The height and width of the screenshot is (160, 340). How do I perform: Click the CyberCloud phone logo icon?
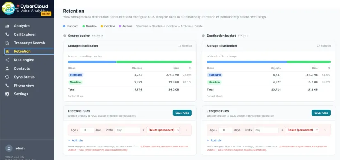click(8, 8)
